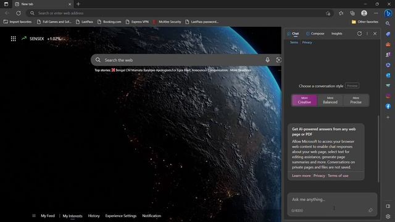Click Privacy link under Compose tab
Viewport: 395px width, 222px height.
[x=307, y=43]
